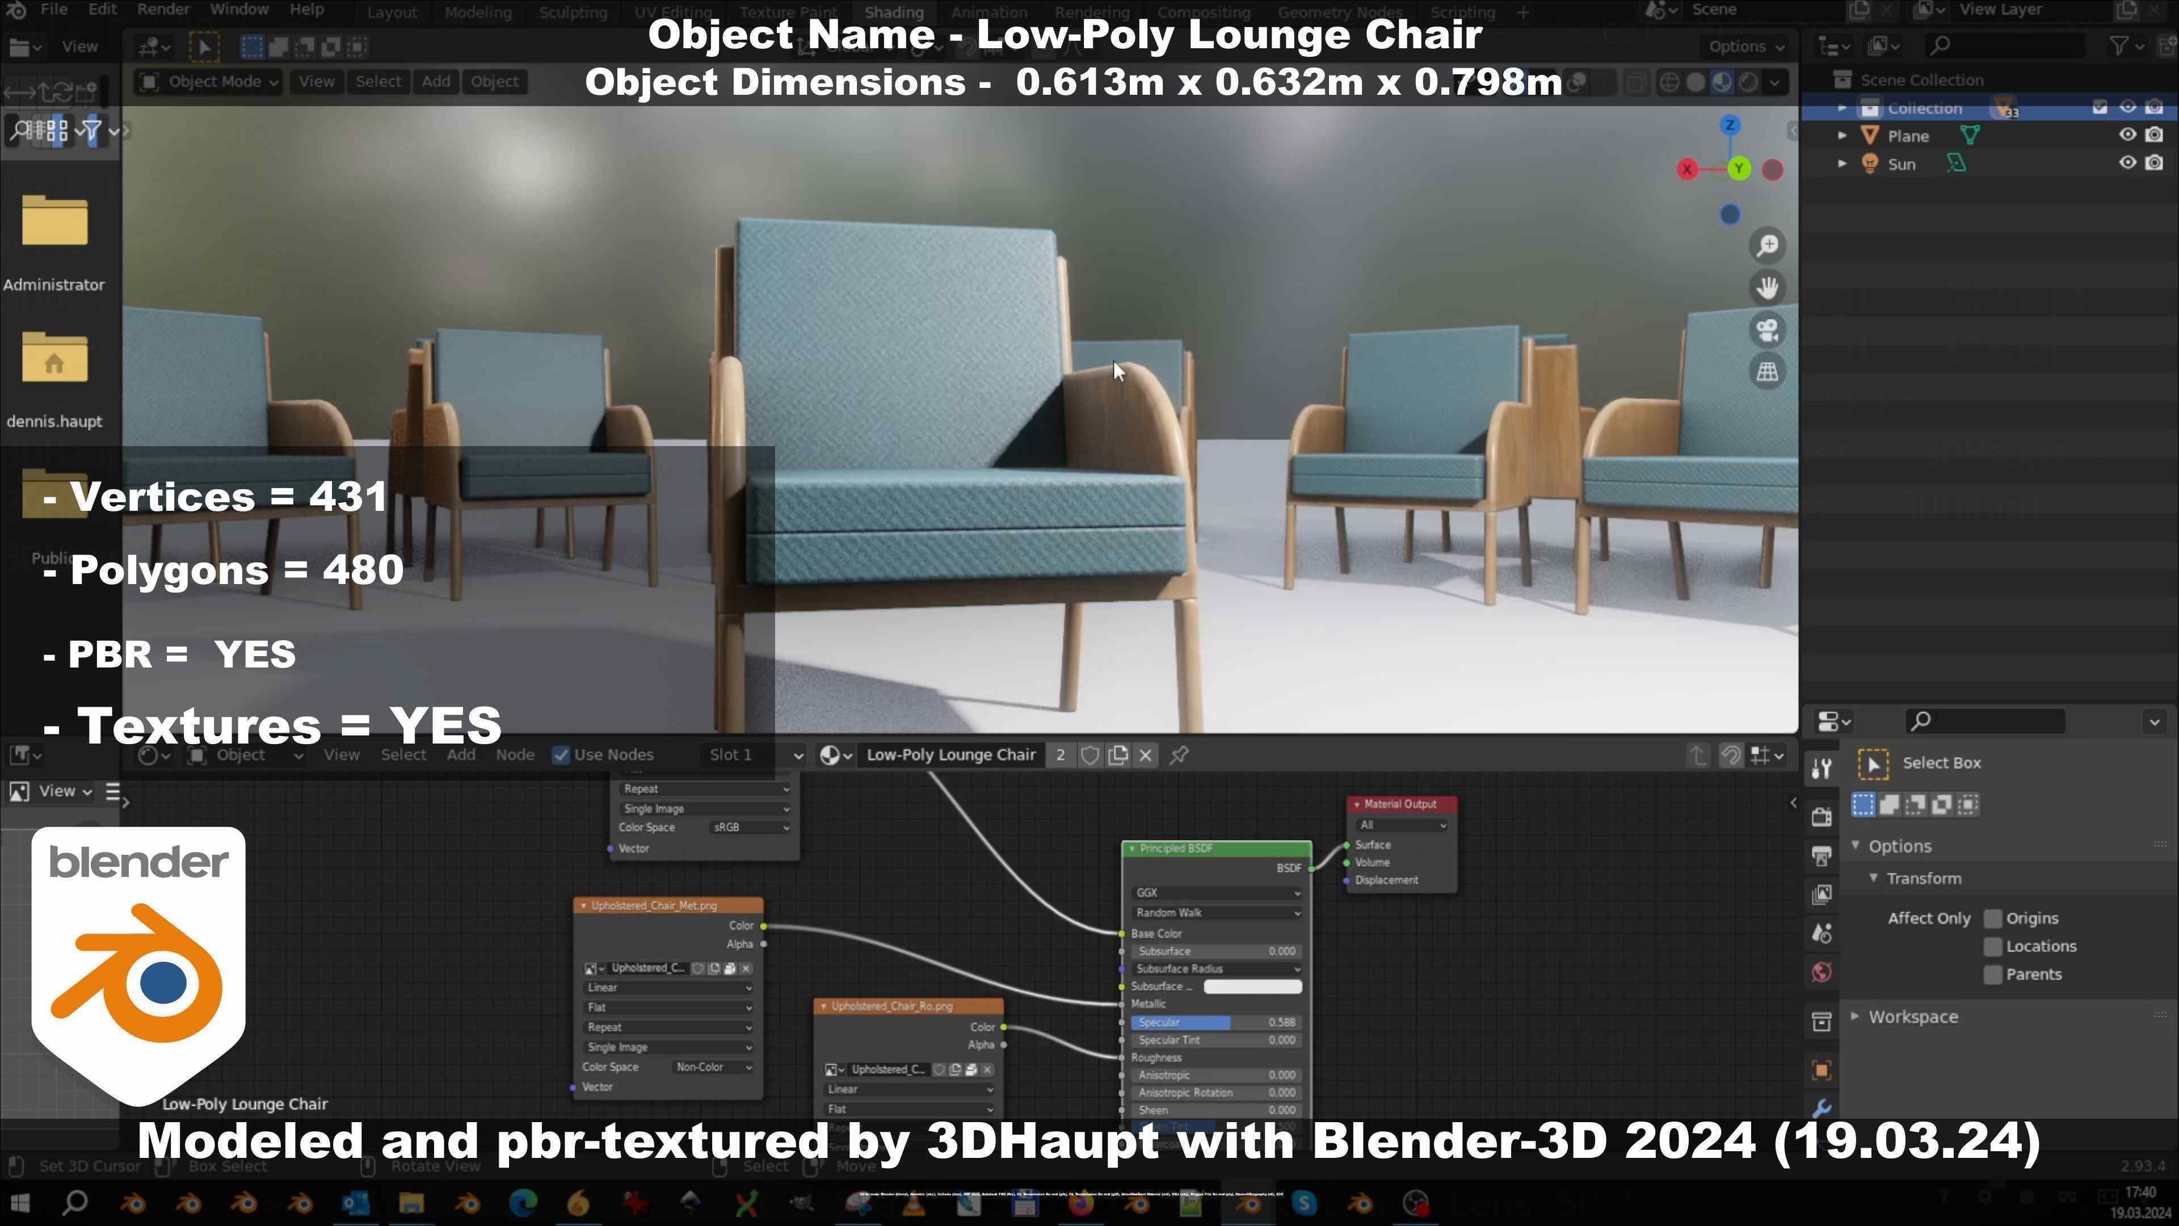Toggle camera view with the camera gizmo
Image resolution: width=2179 pixels, height=1226 pixels.
(x=1767, y=330)
